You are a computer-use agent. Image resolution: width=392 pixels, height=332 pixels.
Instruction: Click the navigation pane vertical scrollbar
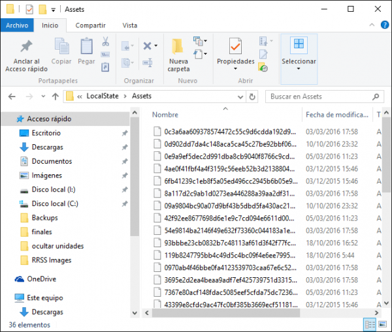(x=135, y=177)
